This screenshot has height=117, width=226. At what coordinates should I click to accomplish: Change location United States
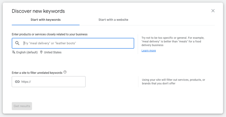[x=53, y=53]
